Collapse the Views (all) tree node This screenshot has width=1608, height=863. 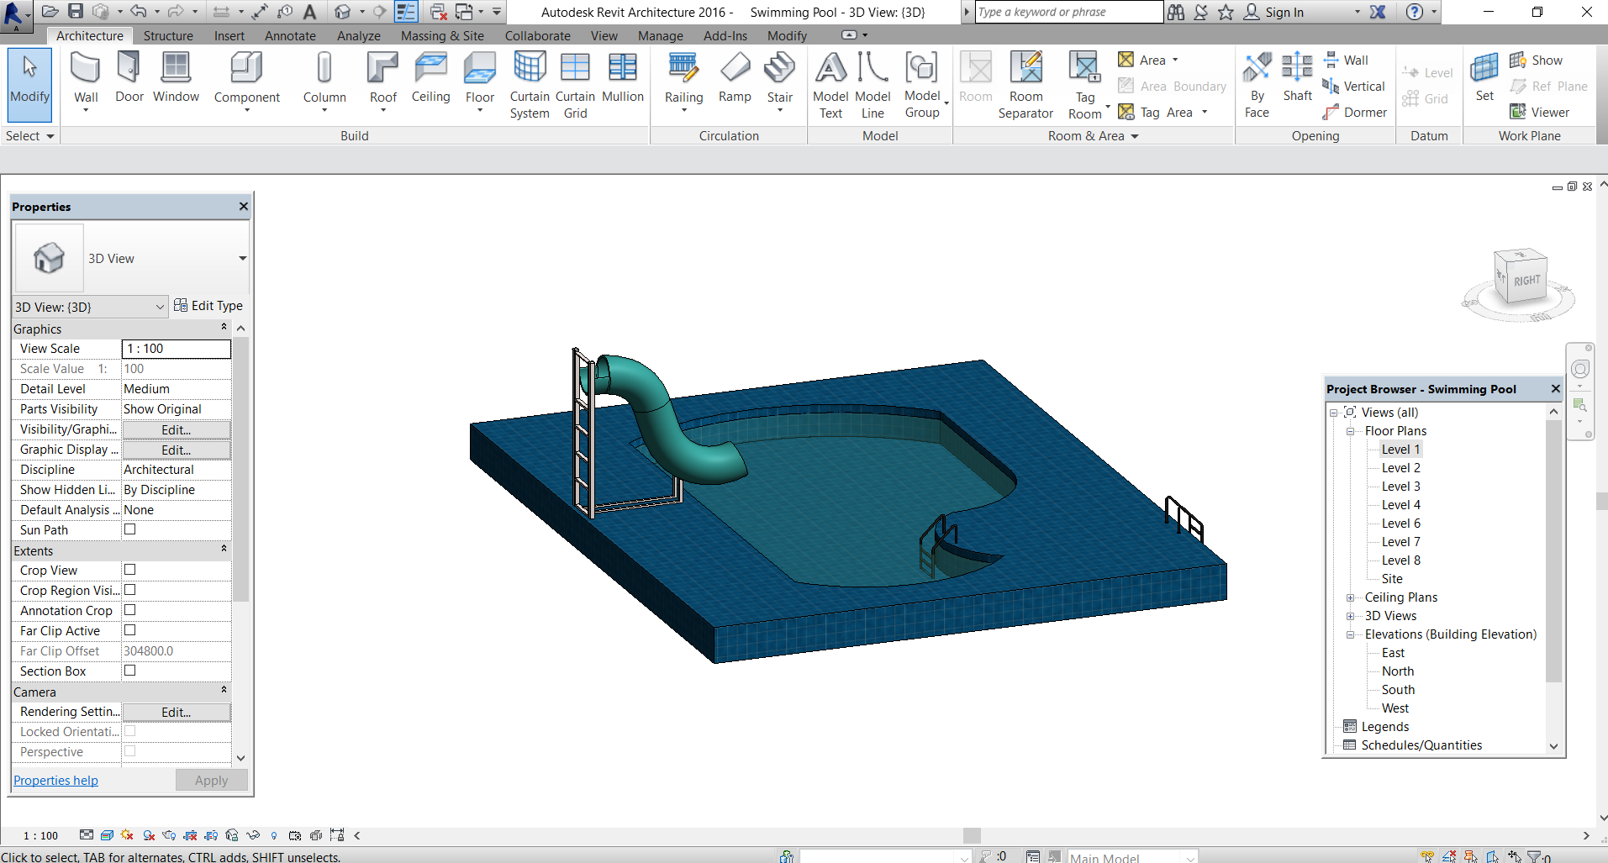(x=1332, y=413)
